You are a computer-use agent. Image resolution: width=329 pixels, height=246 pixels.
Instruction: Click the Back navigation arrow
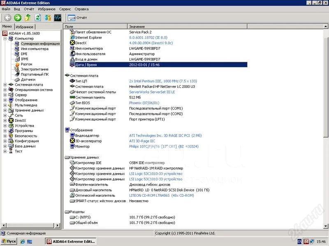click(x=8, y=18)
